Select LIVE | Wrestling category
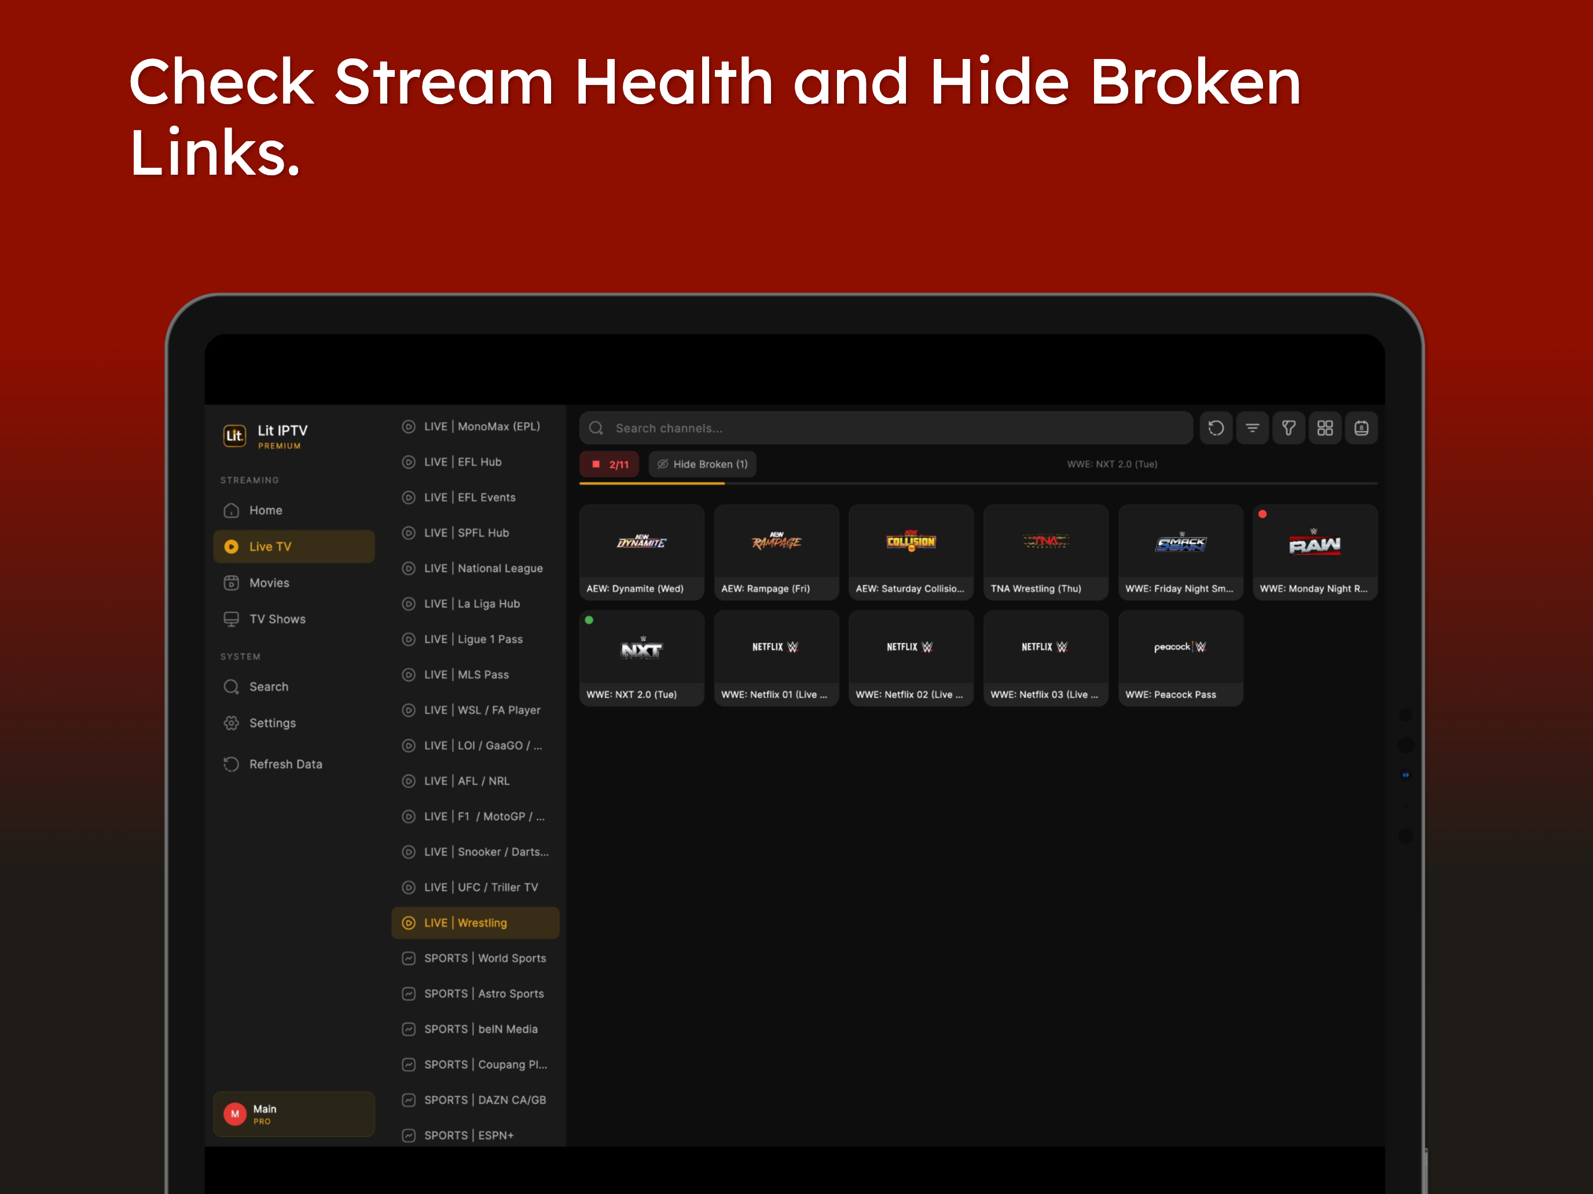 coord(475,923)
